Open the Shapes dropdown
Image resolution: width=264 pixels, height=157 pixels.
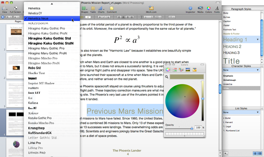pyautogui.click(x=85, y=10)
